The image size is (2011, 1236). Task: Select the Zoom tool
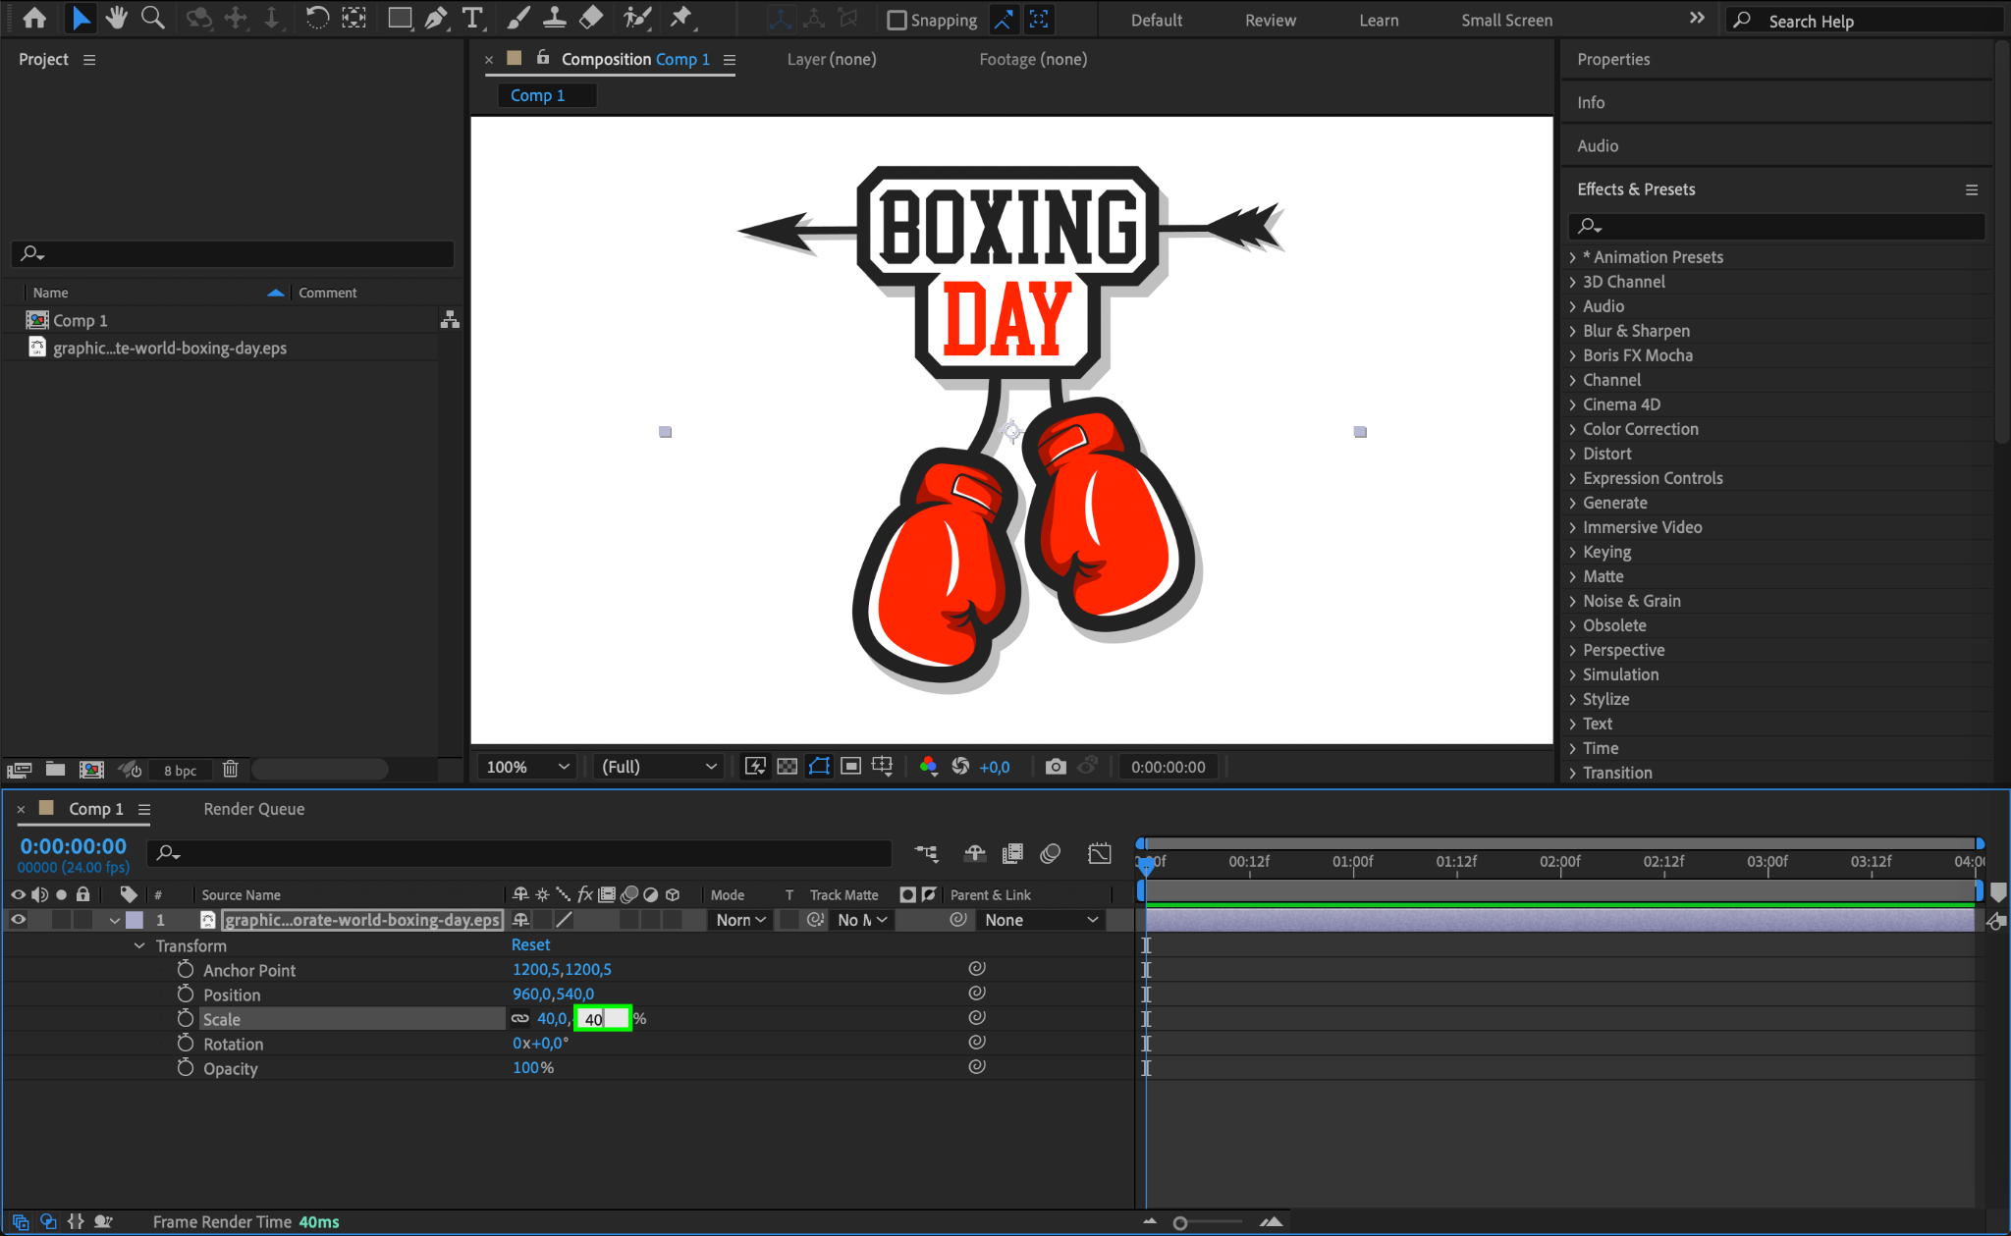click(x=152, y=18)
